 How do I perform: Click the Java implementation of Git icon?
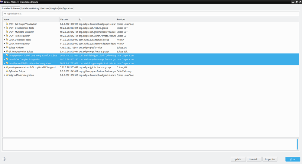7,67
